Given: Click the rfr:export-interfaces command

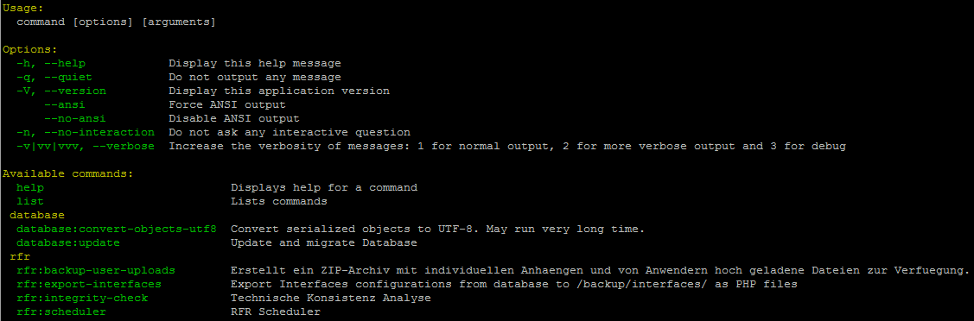Looking at the screenshot, I should [x=90, y=284].
